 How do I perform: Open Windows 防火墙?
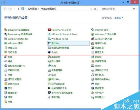click(x=102, y=39)
